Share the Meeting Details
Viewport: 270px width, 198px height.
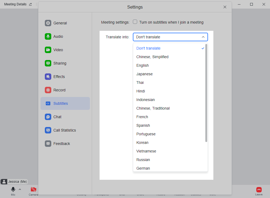pos(30,4)
